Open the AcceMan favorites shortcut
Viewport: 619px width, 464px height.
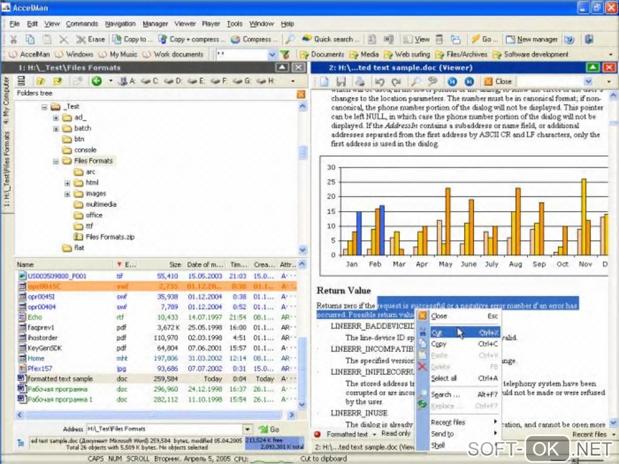click(30, 54)
